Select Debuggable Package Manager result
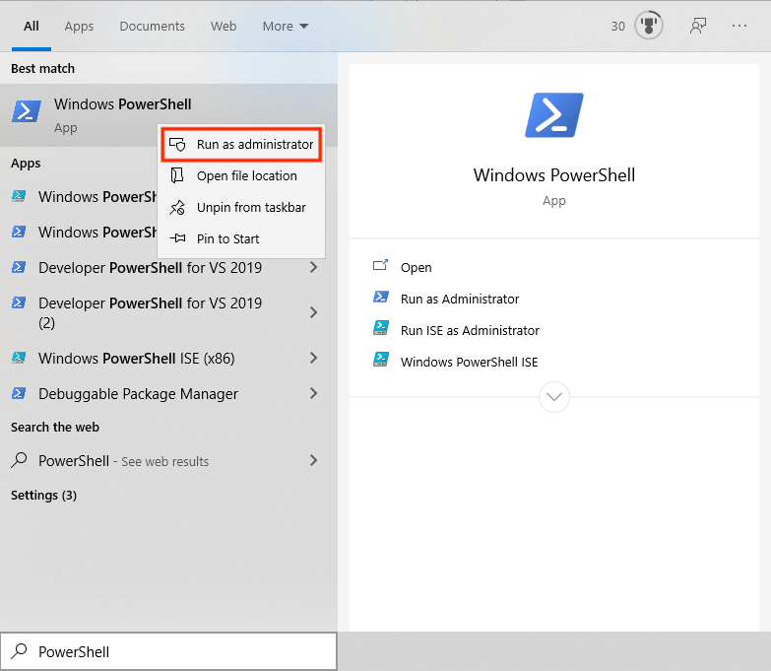 coord(168,393)
